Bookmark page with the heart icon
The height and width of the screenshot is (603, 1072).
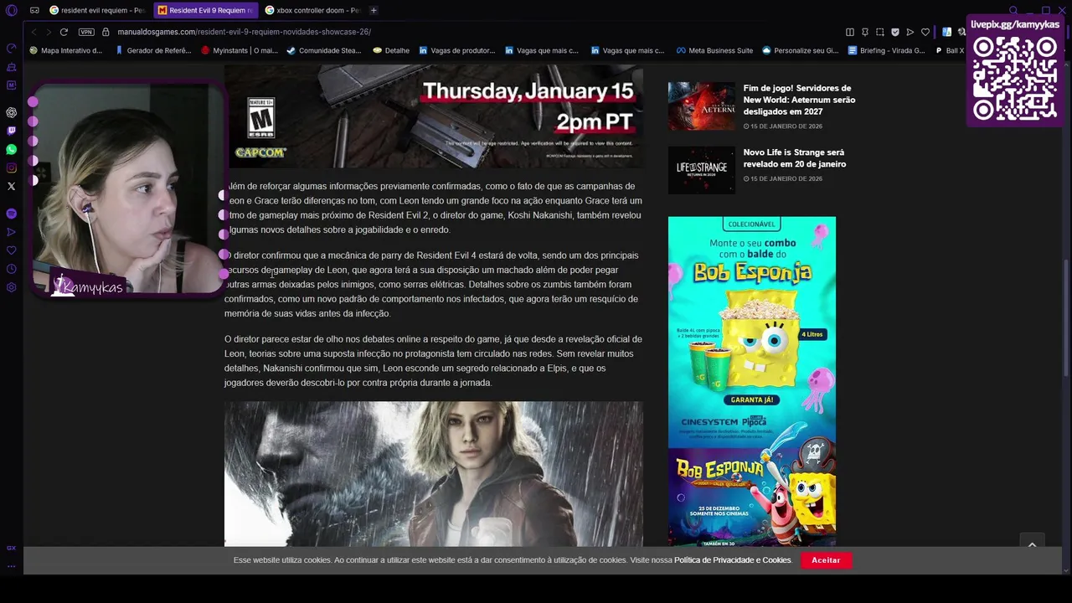(x=925, y=32)
